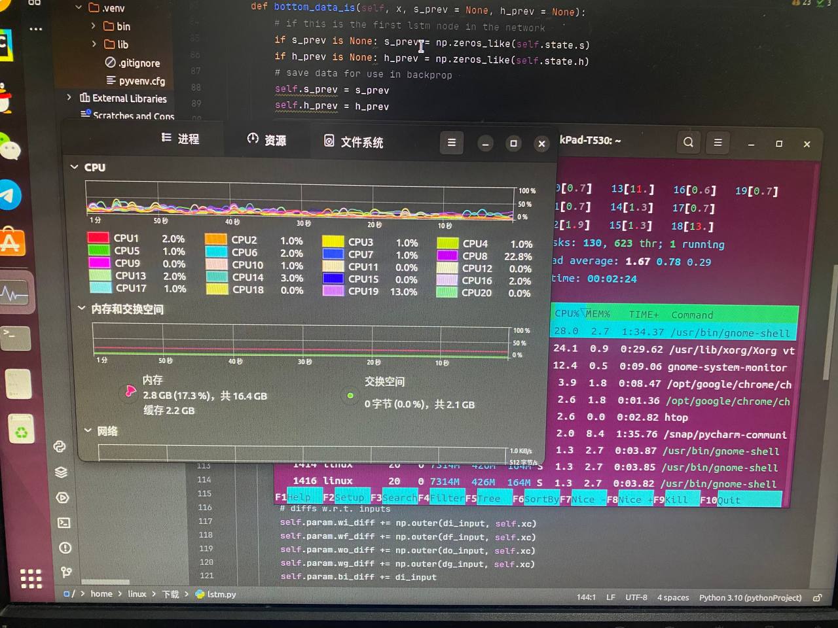Open the Python Console tool window
Screen dimensions: 838x628
[60, 447]
